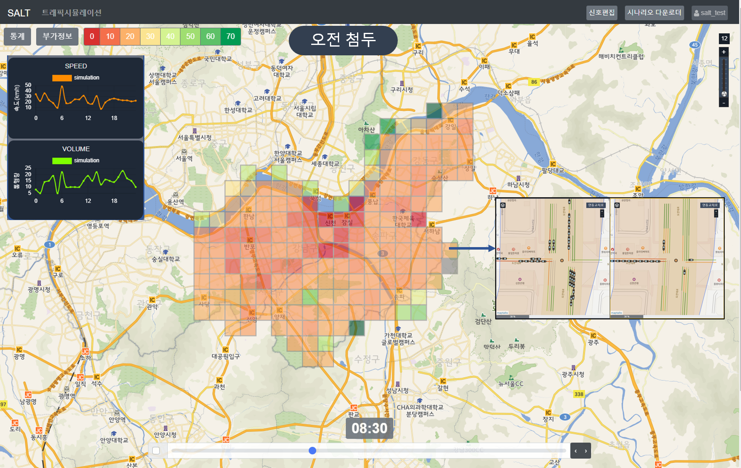Step timeline forward with right chevron
Screen dimensions: 741x468
click(586, 451)
